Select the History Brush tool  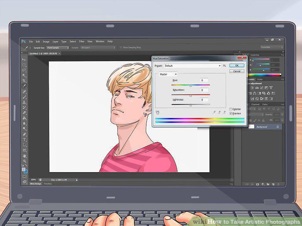(24, 108)
